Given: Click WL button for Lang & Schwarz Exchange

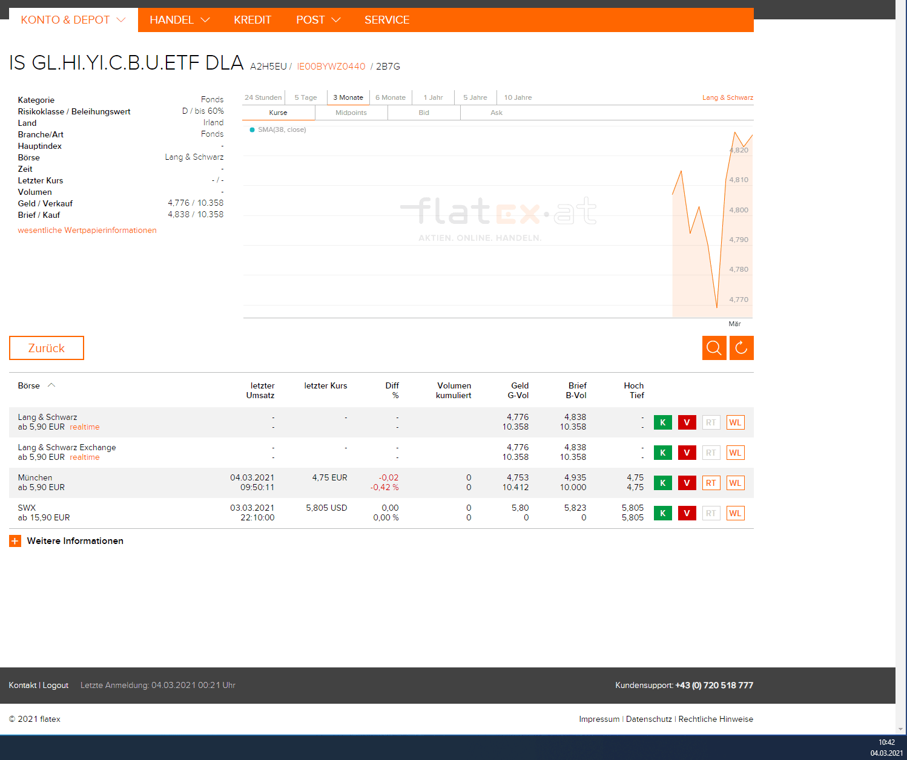Looking at the screenshot, I should tap(736, 453).
